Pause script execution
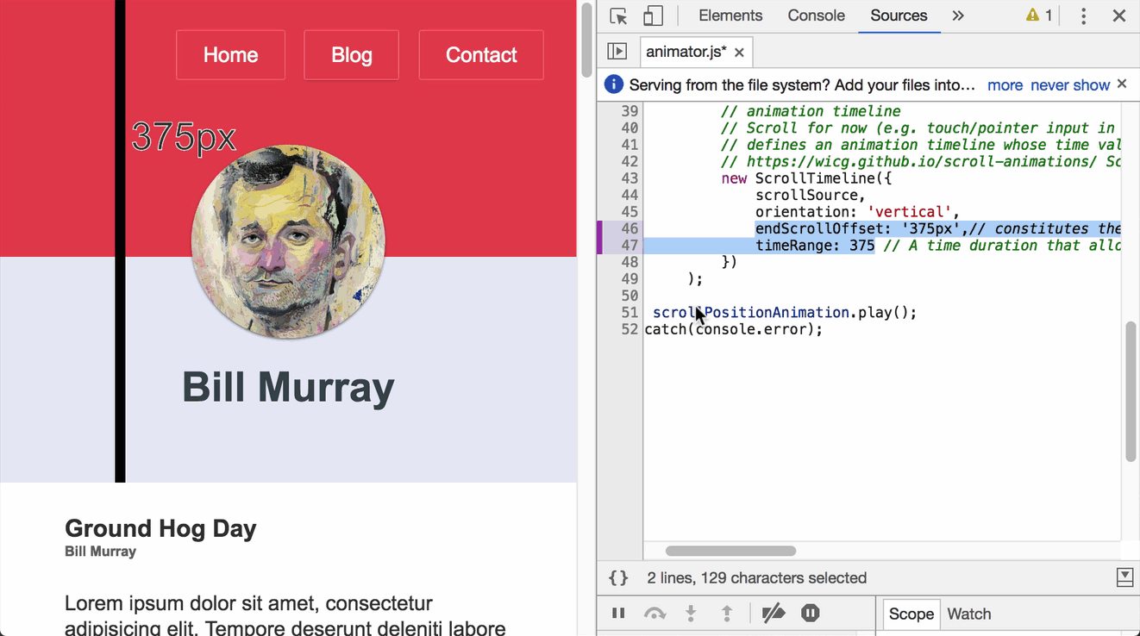Screen dimensions: 1140x636 coord(618,614)
